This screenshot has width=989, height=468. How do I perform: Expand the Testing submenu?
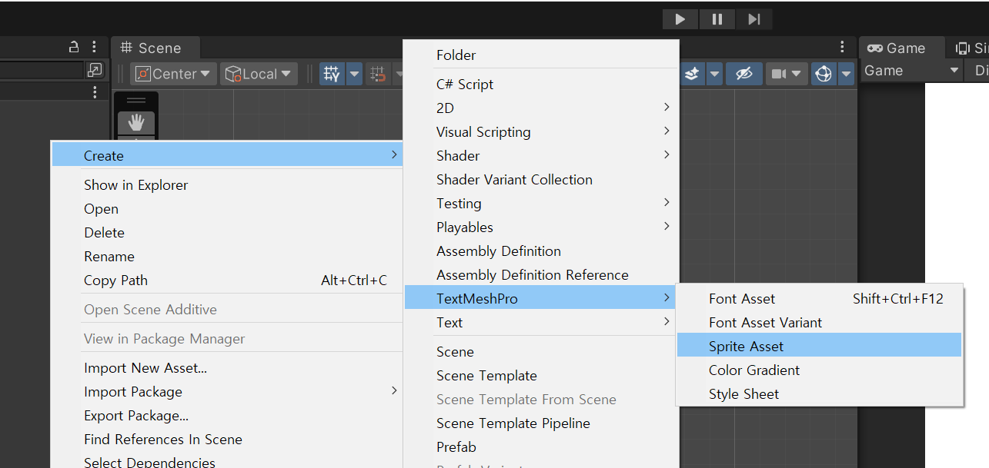tap(542, 203)
